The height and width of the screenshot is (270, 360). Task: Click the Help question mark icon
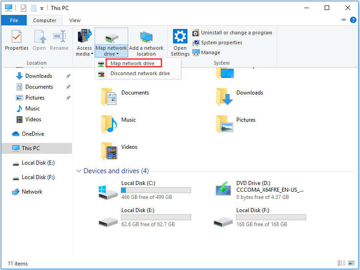353,20
